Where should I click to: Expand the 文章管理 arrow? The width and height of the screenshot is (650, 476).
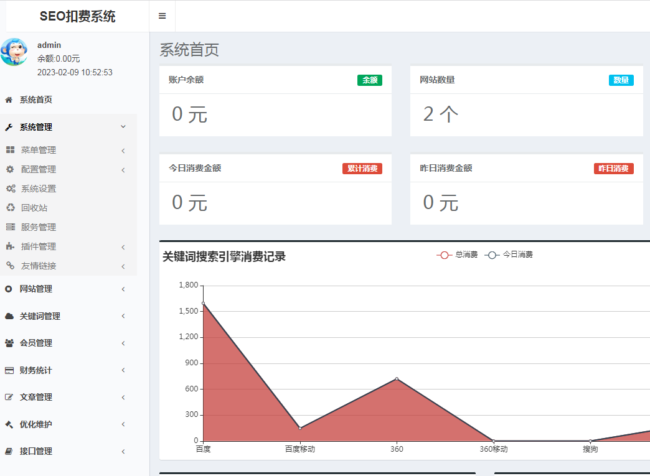pos(123,397)
